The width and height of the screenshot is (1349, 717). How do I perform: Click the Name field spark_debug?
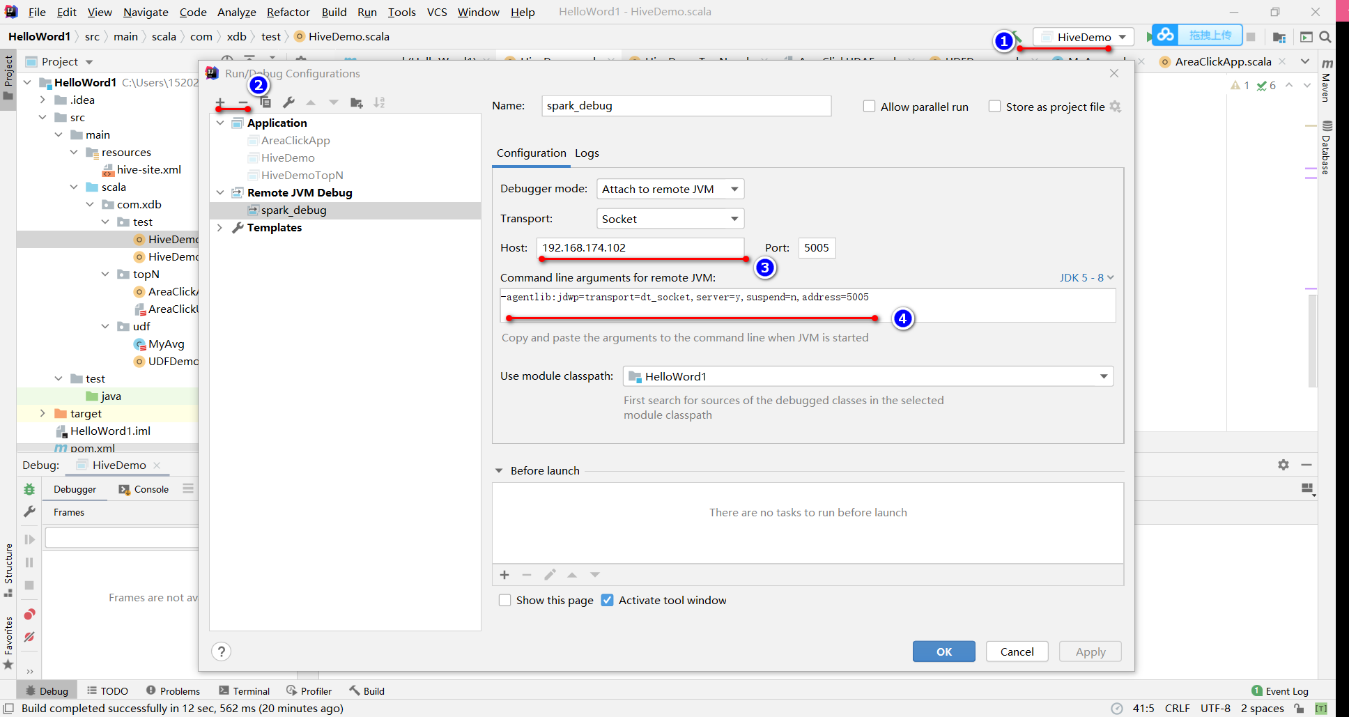(686, 106)
